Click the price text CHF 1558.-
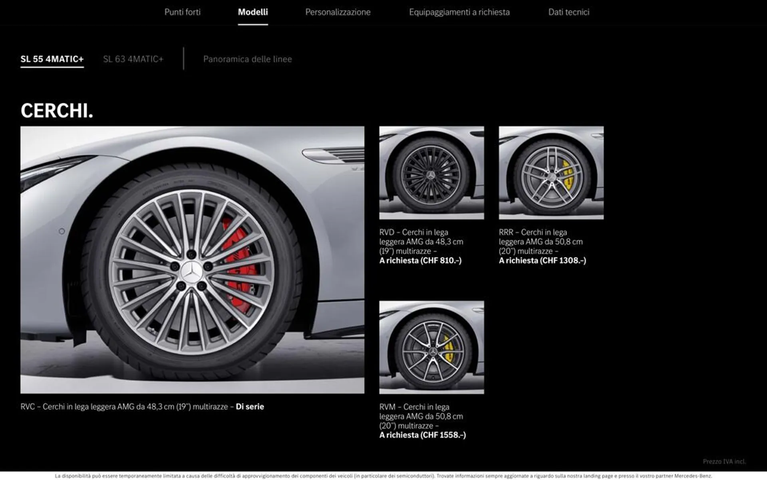This screenshot has width=767, height=480. pos(443,435)
